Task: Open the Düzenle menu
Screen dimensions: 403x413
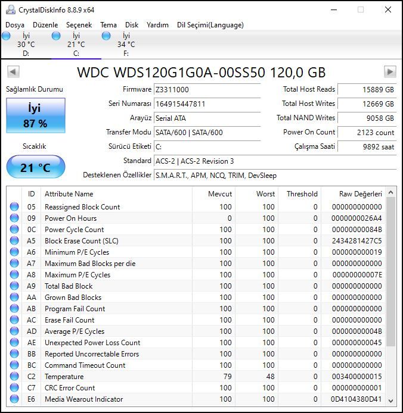Action: click(x=45, y=25)
